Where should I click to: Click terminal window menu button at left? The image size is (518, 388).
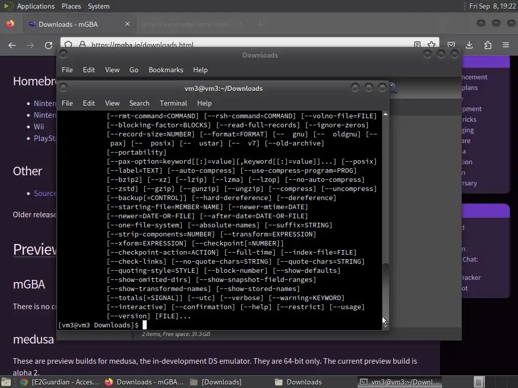tap(63, 87)
